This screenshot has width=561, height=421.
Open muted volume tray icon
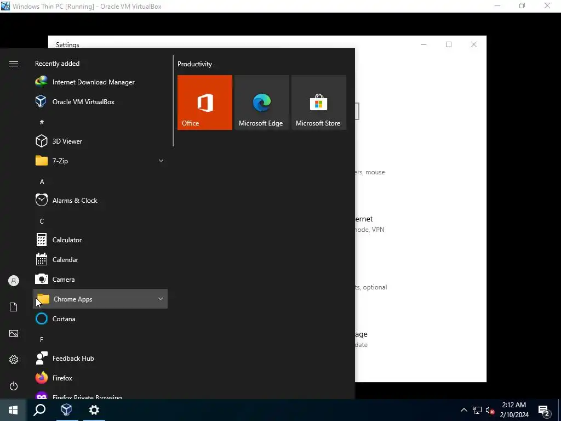point(490,410)
